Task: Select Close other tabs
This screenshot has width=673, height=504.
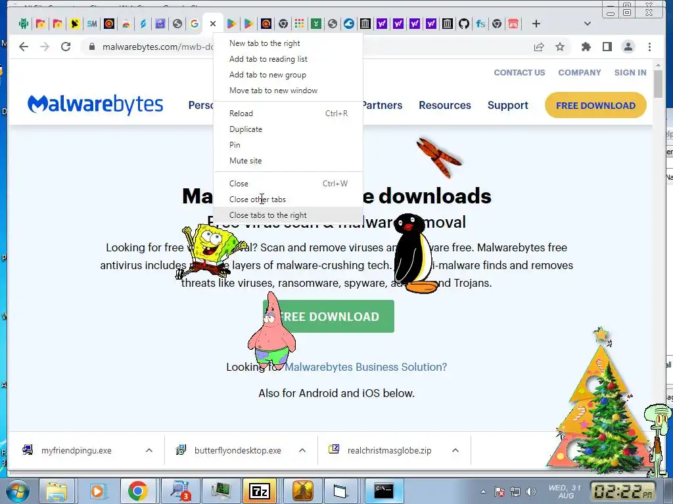Action: 288,199
